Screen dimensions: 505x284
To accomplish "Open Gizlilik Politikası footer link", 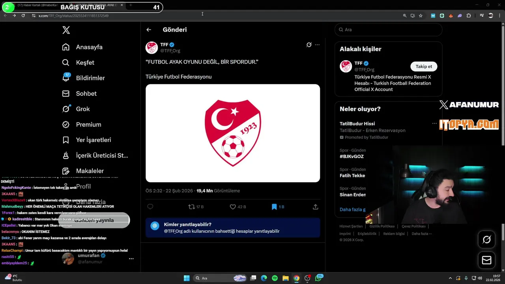I will tap(382, 226).
